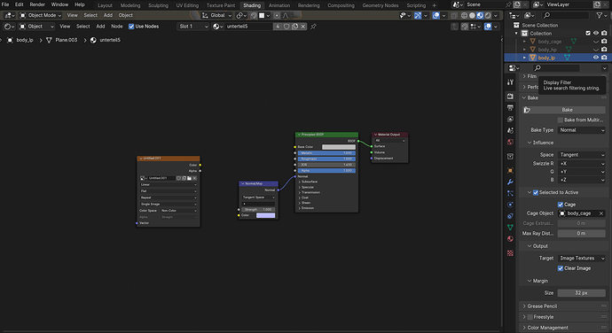Open the Modifiers wrench tab icon

(x=510, y=182)
